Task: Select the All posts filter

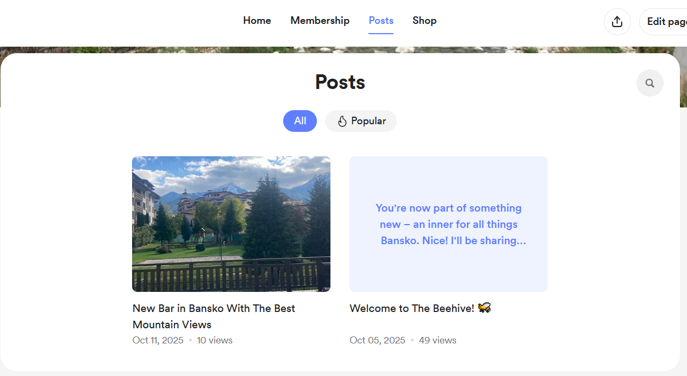Action: click(x=300, y=121)
